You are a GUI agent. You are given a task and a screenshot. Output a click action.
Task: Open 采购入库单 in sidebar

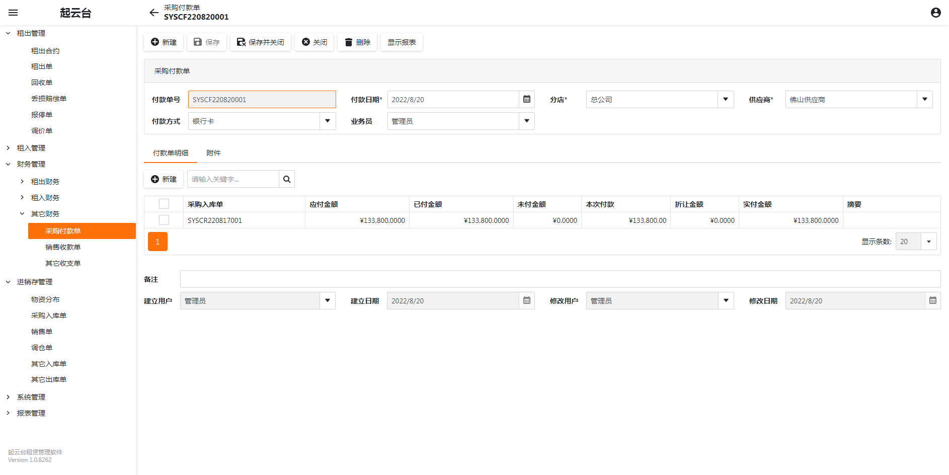[x=49, y=315]
